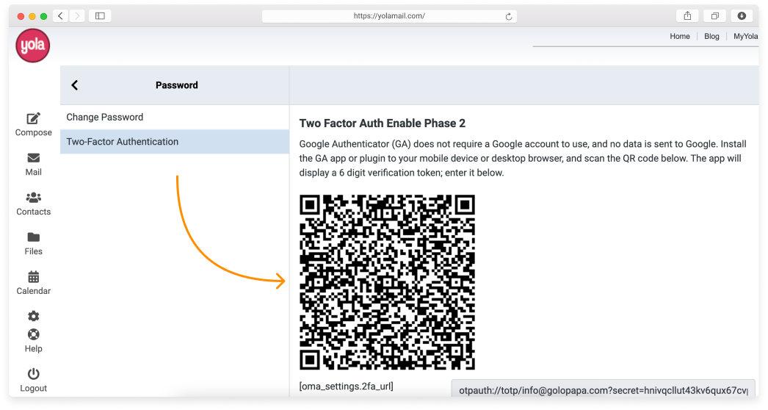Viewport: 768px width, 410px height.
Task: Click the Yola logo
Action: 32,46
